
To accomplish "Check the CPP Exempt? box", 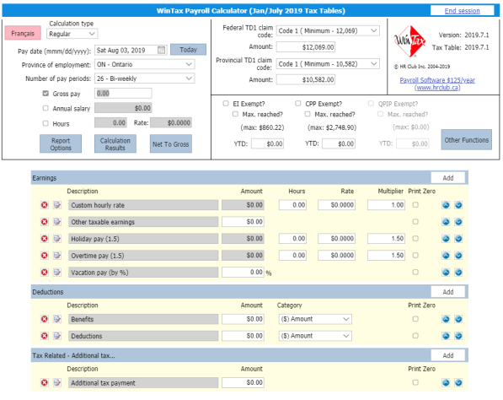I will click(x=298, y=104).
